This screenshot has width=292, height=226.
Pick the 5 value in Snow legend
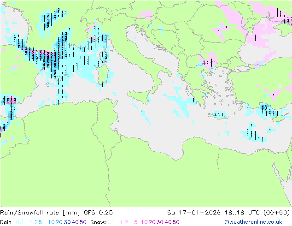136,222
